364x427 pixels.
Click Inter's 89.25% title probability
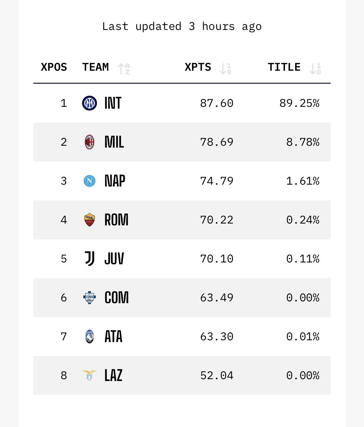[x=299, y=103]
